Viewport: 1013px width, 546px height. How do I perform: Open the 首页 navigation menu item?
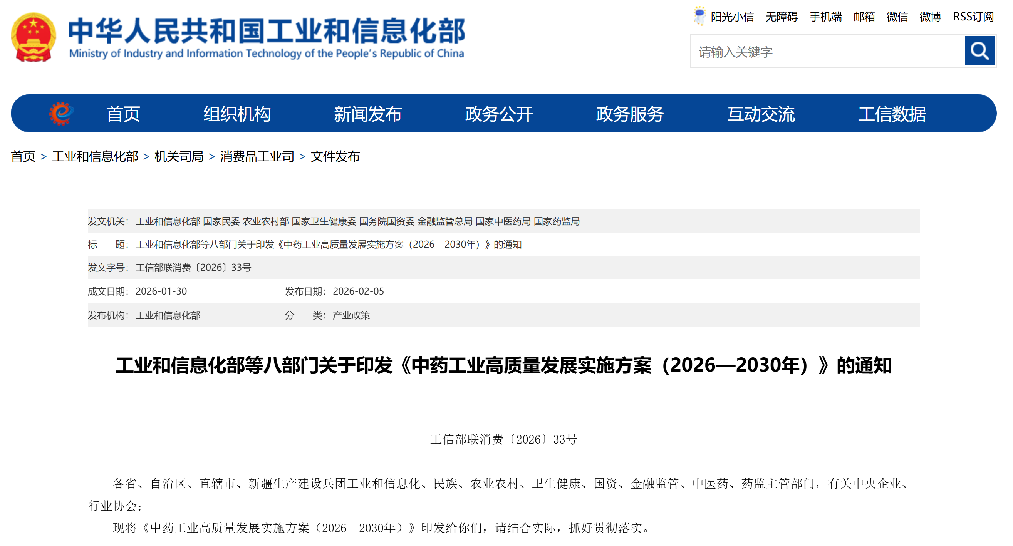point(123,114)
